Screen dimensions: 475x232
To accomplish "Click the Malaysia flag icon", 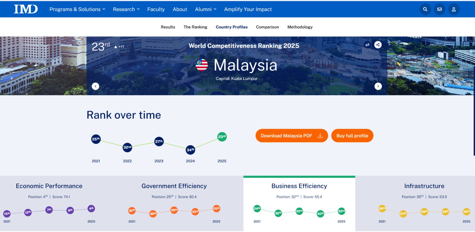I will point(202,65).
